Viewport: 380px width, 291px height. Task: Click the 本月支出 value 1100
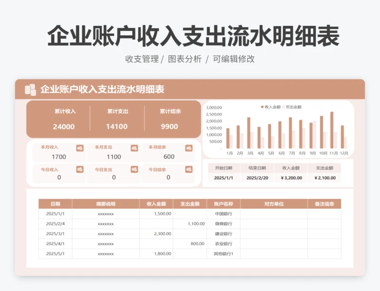[x=114, y=157]
